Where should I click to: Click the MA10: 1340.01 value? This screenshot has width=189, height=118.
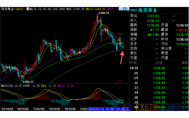point(96,9)
